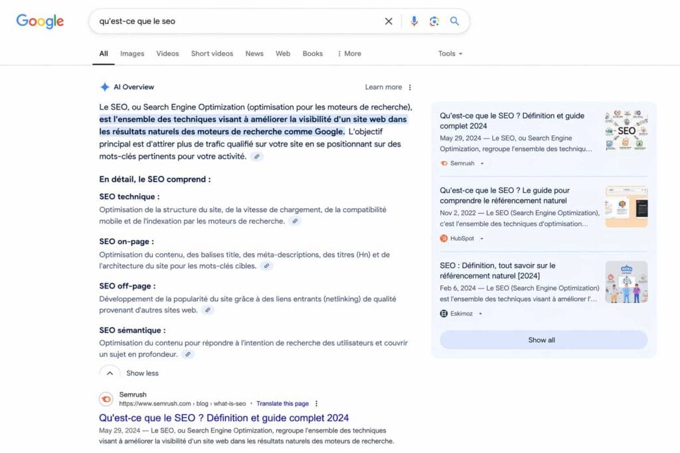The width and height of the screenshot is (680, 453).
Task: Open Eskimoz SEO definition card title
Action: (497, 271)
